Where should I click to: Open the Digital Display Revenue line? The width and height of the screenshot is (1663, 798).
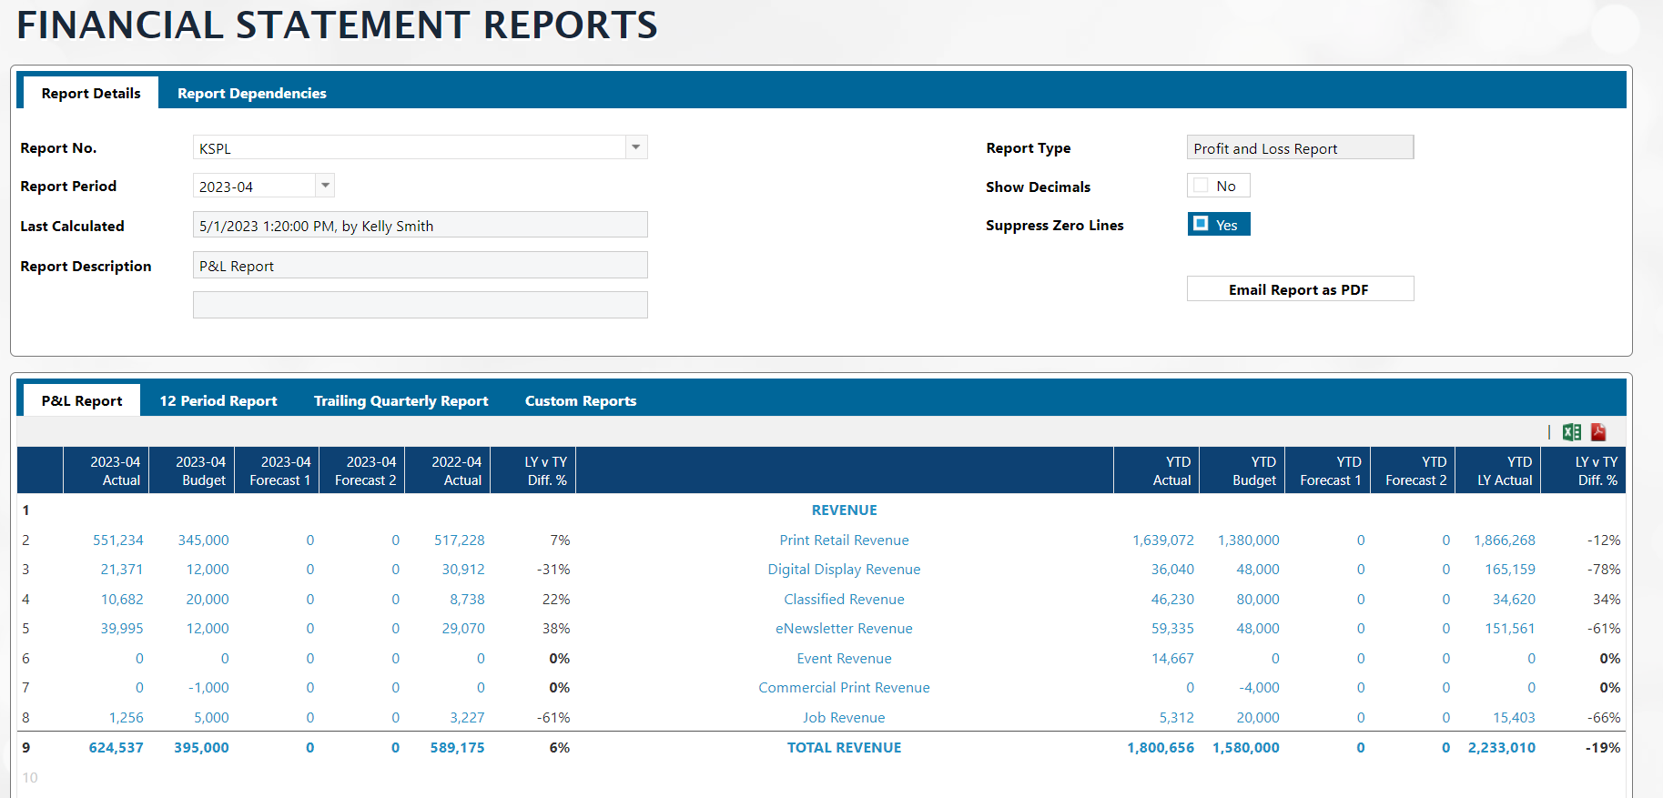coord(844,570)
